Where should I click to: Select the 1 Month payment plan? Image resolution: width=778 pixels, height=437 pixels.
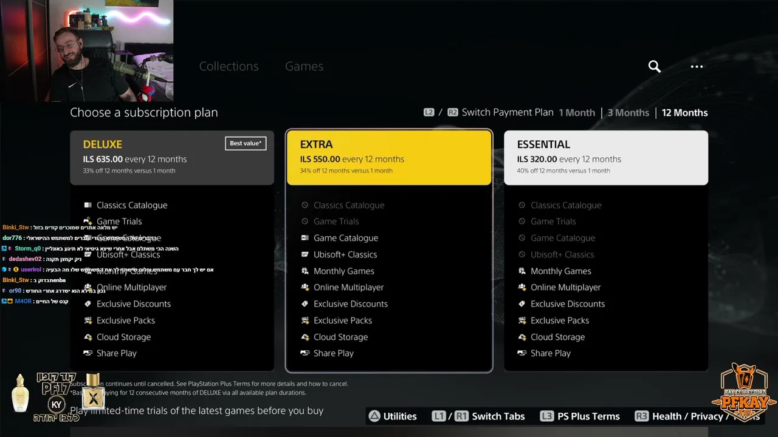coord(577,112)
